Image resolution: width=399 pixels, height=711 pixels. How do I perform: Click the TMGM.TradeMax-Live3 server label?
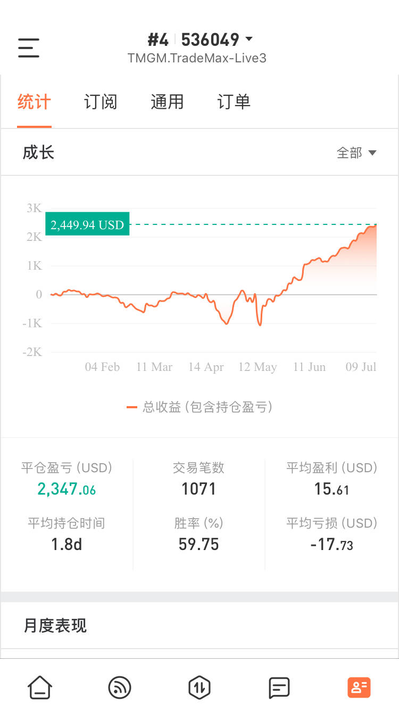(x=197, y=58)
